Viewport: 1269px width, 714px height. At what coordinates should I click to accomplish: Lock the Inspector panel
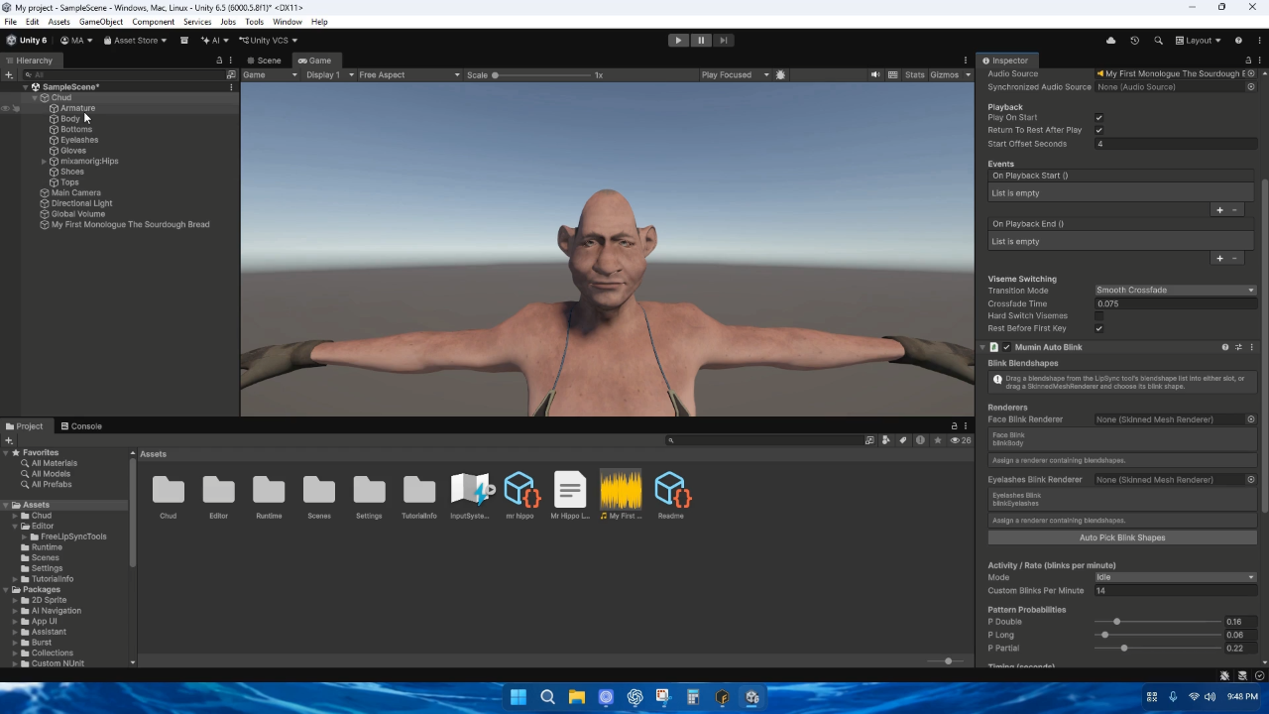tap(1248, 60)
